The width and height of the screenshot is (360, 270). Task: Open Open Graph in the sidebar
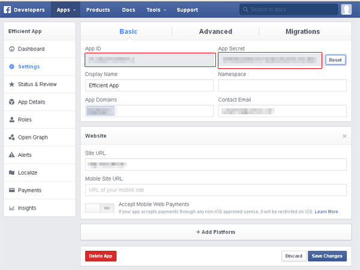[x=40, y=137]
